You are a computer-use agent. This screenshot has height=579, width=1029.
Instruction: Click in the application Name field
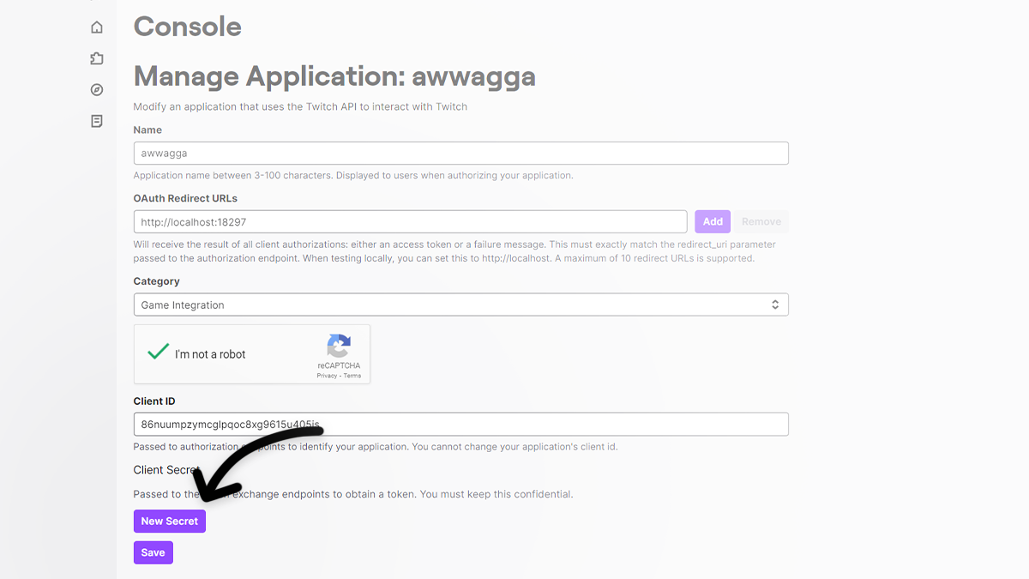pyautogui.click(x=460, y=154)
